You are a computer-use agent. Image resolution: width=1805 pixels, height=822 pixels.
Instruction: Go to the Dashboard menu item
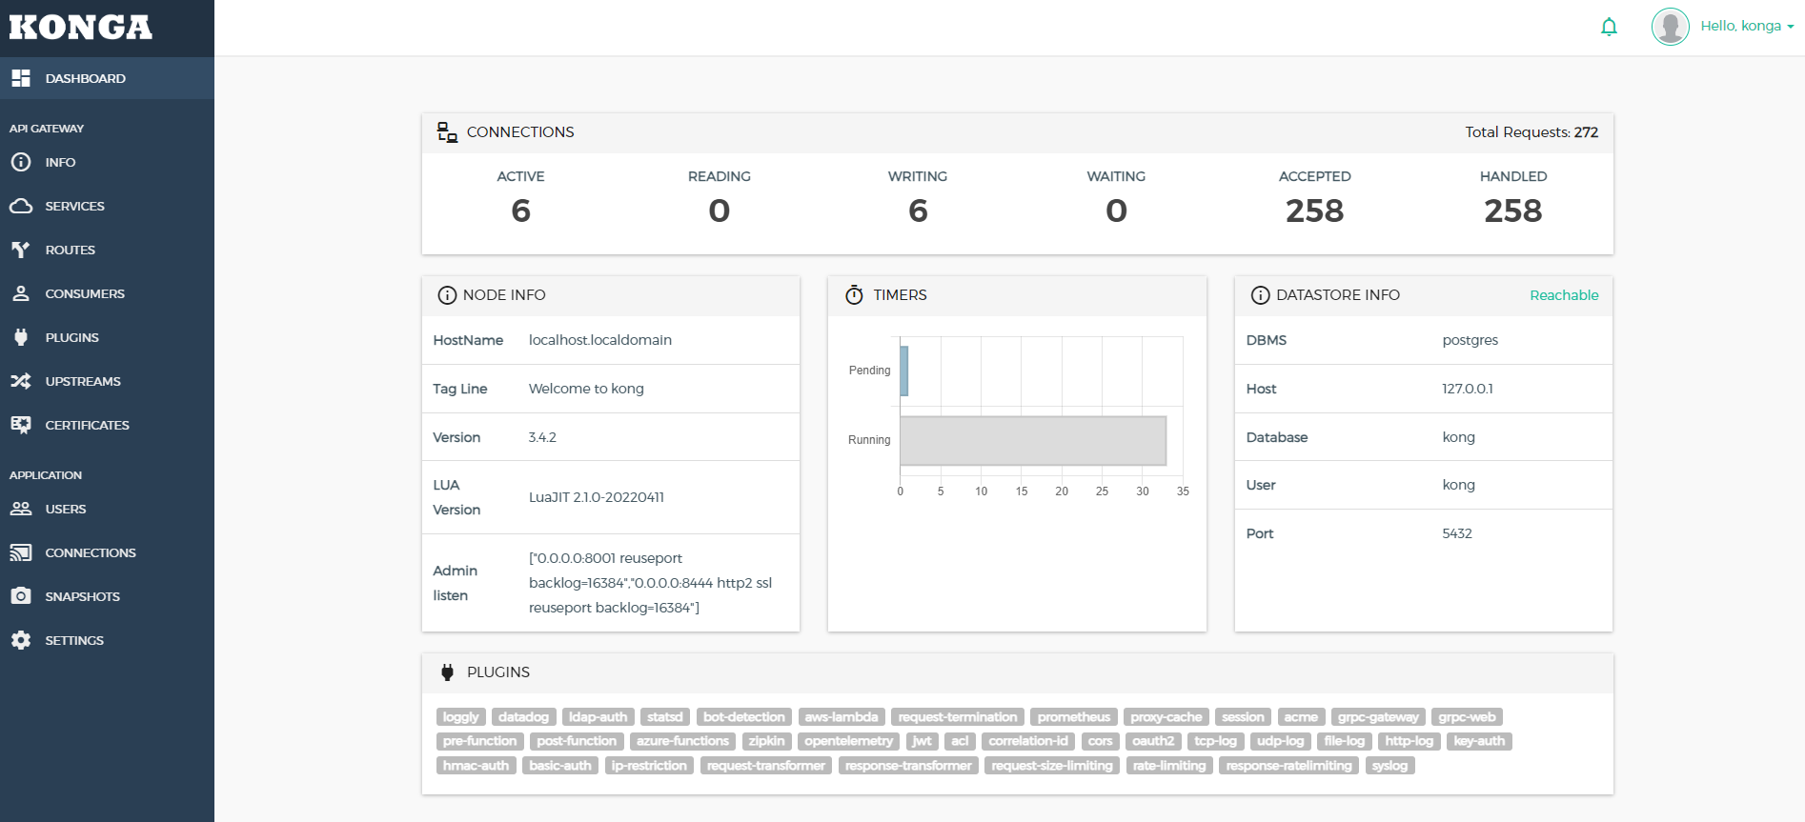point(85,78)
